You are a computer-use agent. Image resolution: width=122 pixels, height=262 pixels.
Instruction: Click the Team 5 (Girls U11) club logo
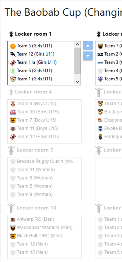[13, 46]
